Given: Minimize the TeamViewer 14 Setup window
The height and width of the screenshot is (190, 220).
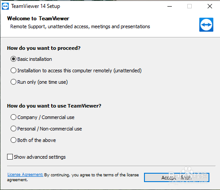Looking at the screenshot, I should click(170, 6).
